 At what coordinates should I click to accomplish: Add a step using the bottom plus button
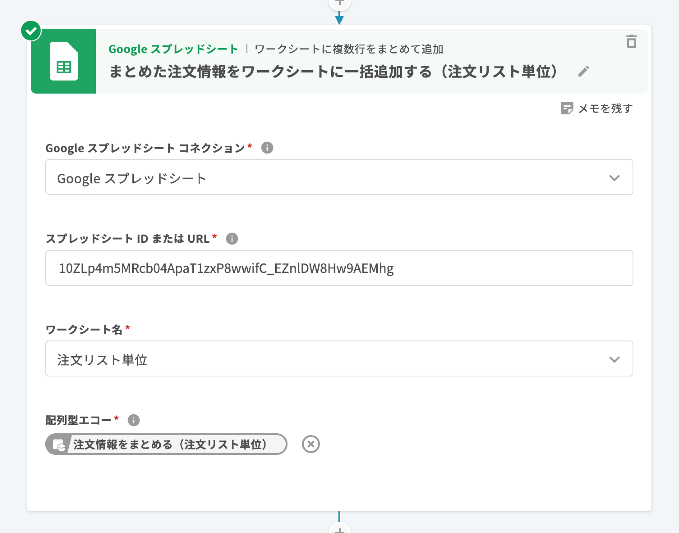[x=339, y=529]
